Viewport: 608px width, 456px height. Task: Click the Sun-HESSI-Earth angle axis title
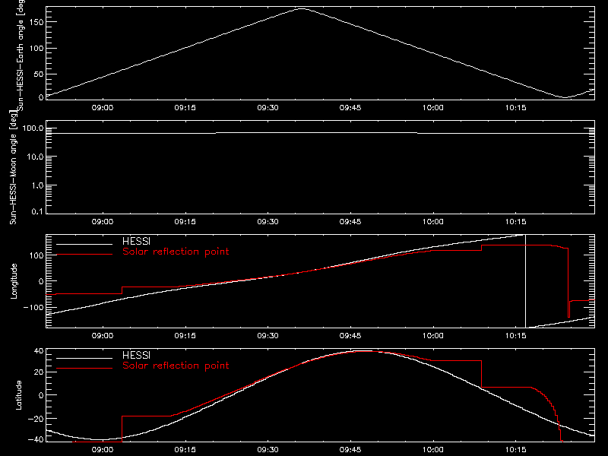click(21, 55)
